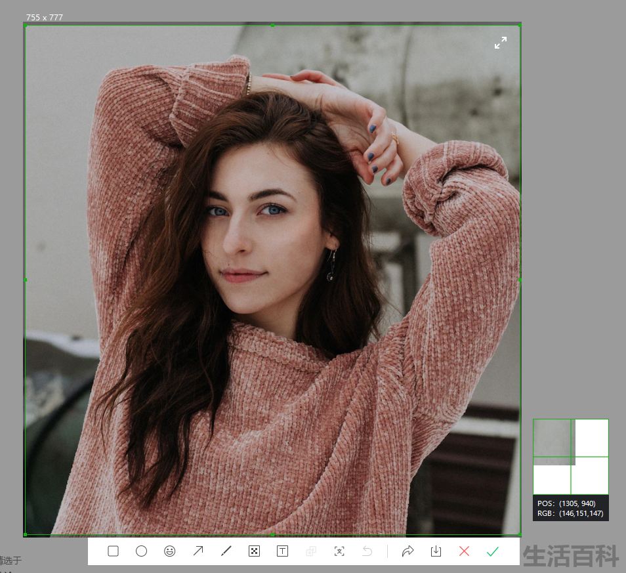The height and width of the screenshot is (573, 626).
Task: Click the bracketed x recognition icon
Action: pos(339,551)
